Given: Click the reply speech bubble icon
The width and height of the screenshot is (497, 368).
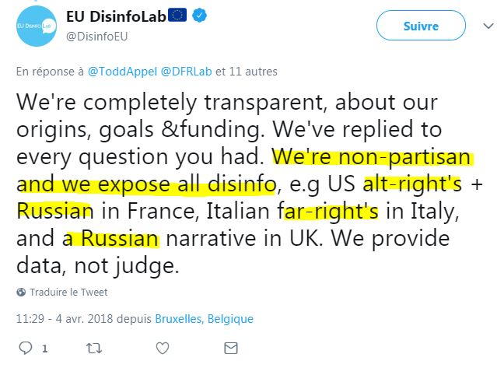Looking at the screenshot, I should [x=26, y=348].
